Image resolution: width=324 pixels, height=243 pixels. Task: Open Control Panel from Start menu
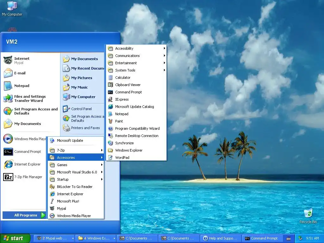point(83,109)
